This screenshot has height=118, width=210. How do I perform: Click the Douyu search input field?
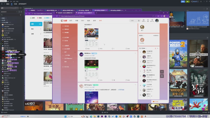click(x=133, y=21)
